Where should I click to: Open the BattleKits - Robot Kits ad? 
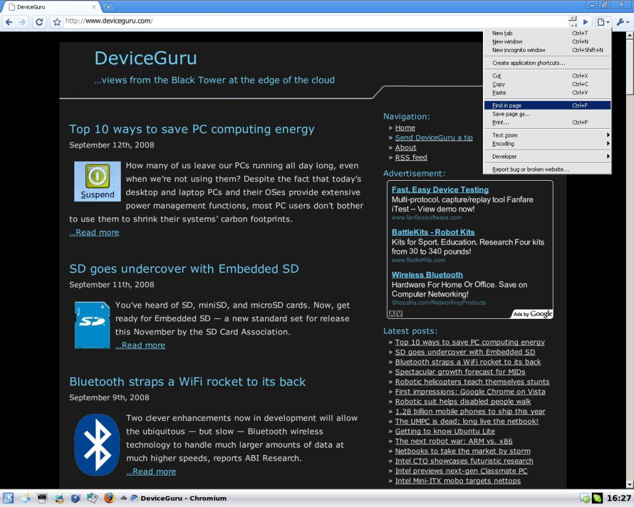pos(433,232)
